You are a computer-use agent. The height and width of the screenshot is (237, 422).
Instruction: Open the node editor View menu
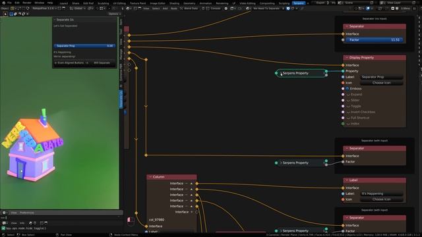(146, 9)
